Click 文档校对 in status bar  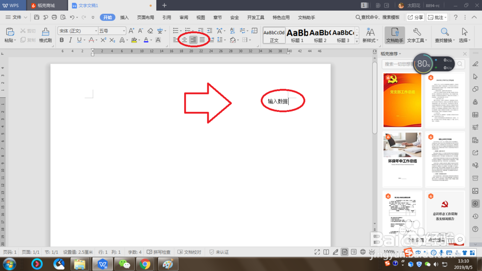coord(189,252)
